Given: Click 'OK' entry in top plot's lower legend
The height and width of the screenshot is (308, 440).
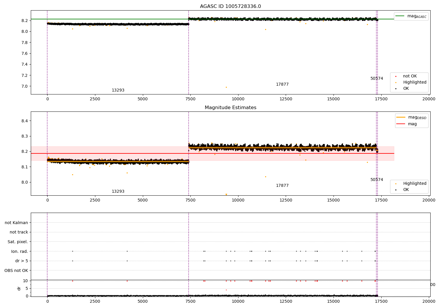Looking at the screenshot, I should 402,89.
